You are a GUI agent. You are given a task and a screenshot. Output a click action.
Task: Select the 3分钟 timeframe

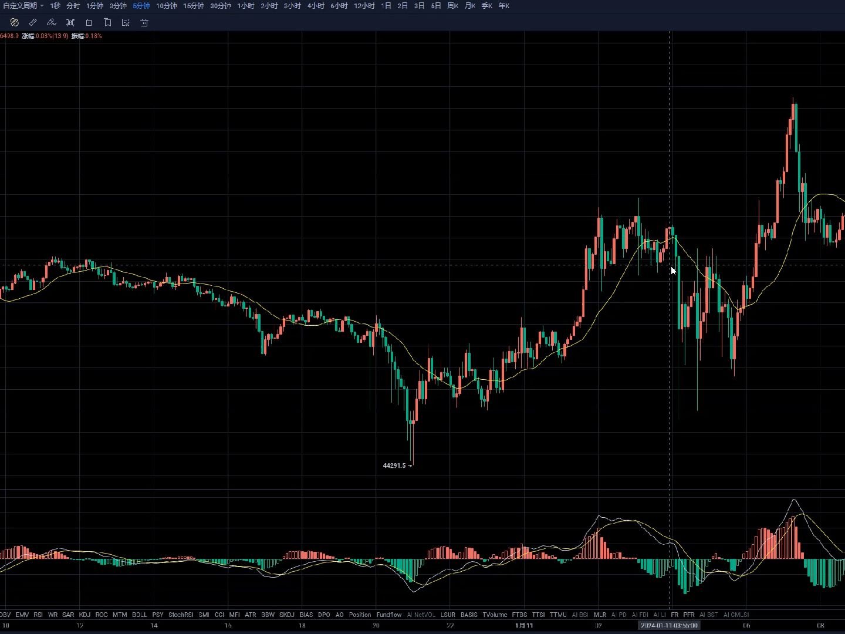[118, 6]
